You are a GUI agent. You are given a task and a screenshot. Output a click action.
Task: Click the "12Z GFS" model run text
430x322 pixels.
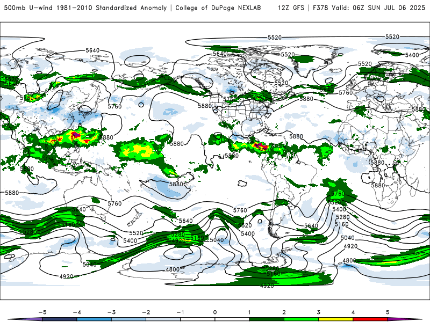point(291,8)
